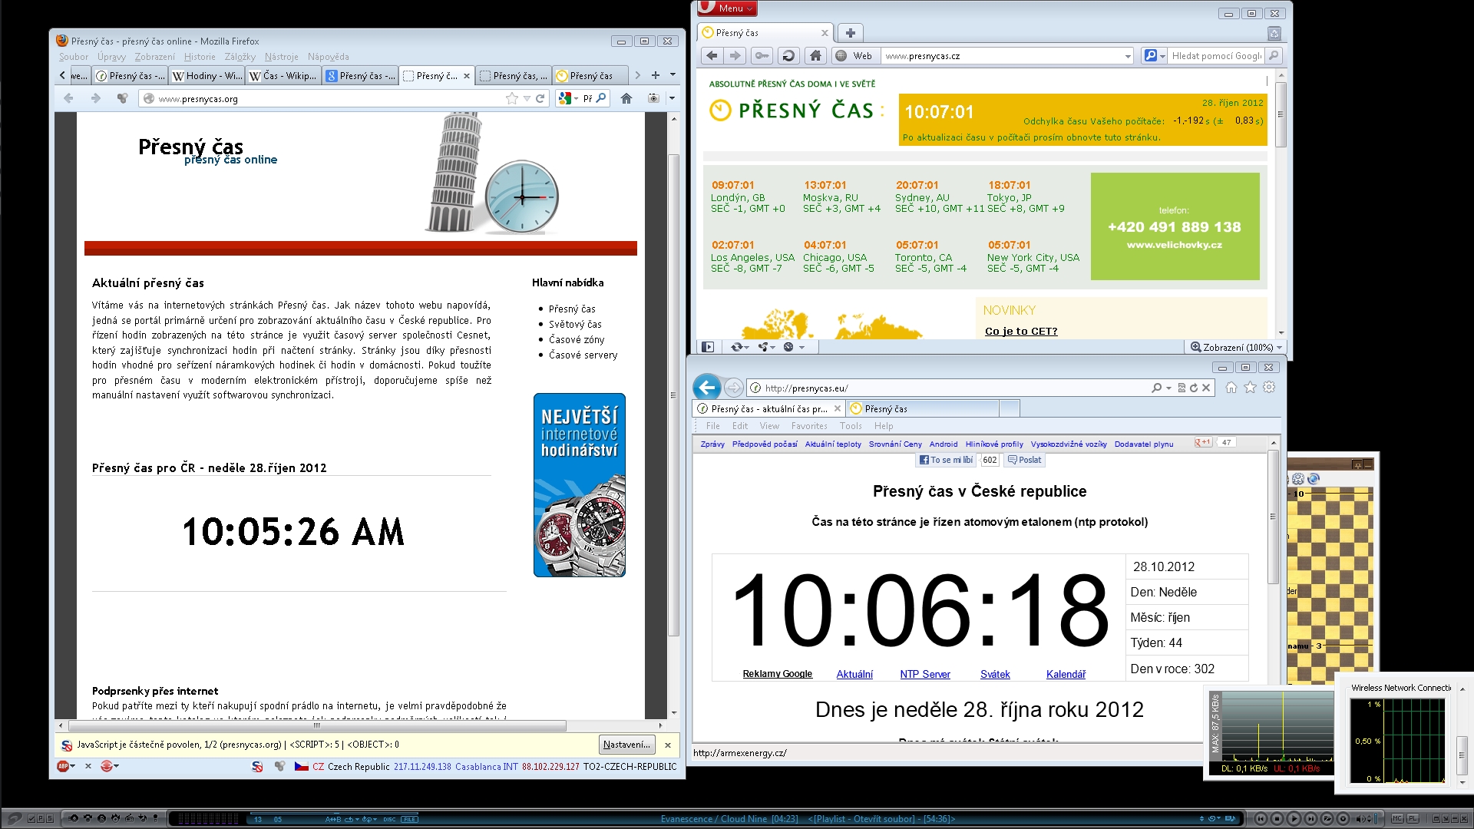The image size is (1474, 829).
Task: Click the Firefox horizontal page scrollbar
Action: pyautogui.click(x=317, y=725)
